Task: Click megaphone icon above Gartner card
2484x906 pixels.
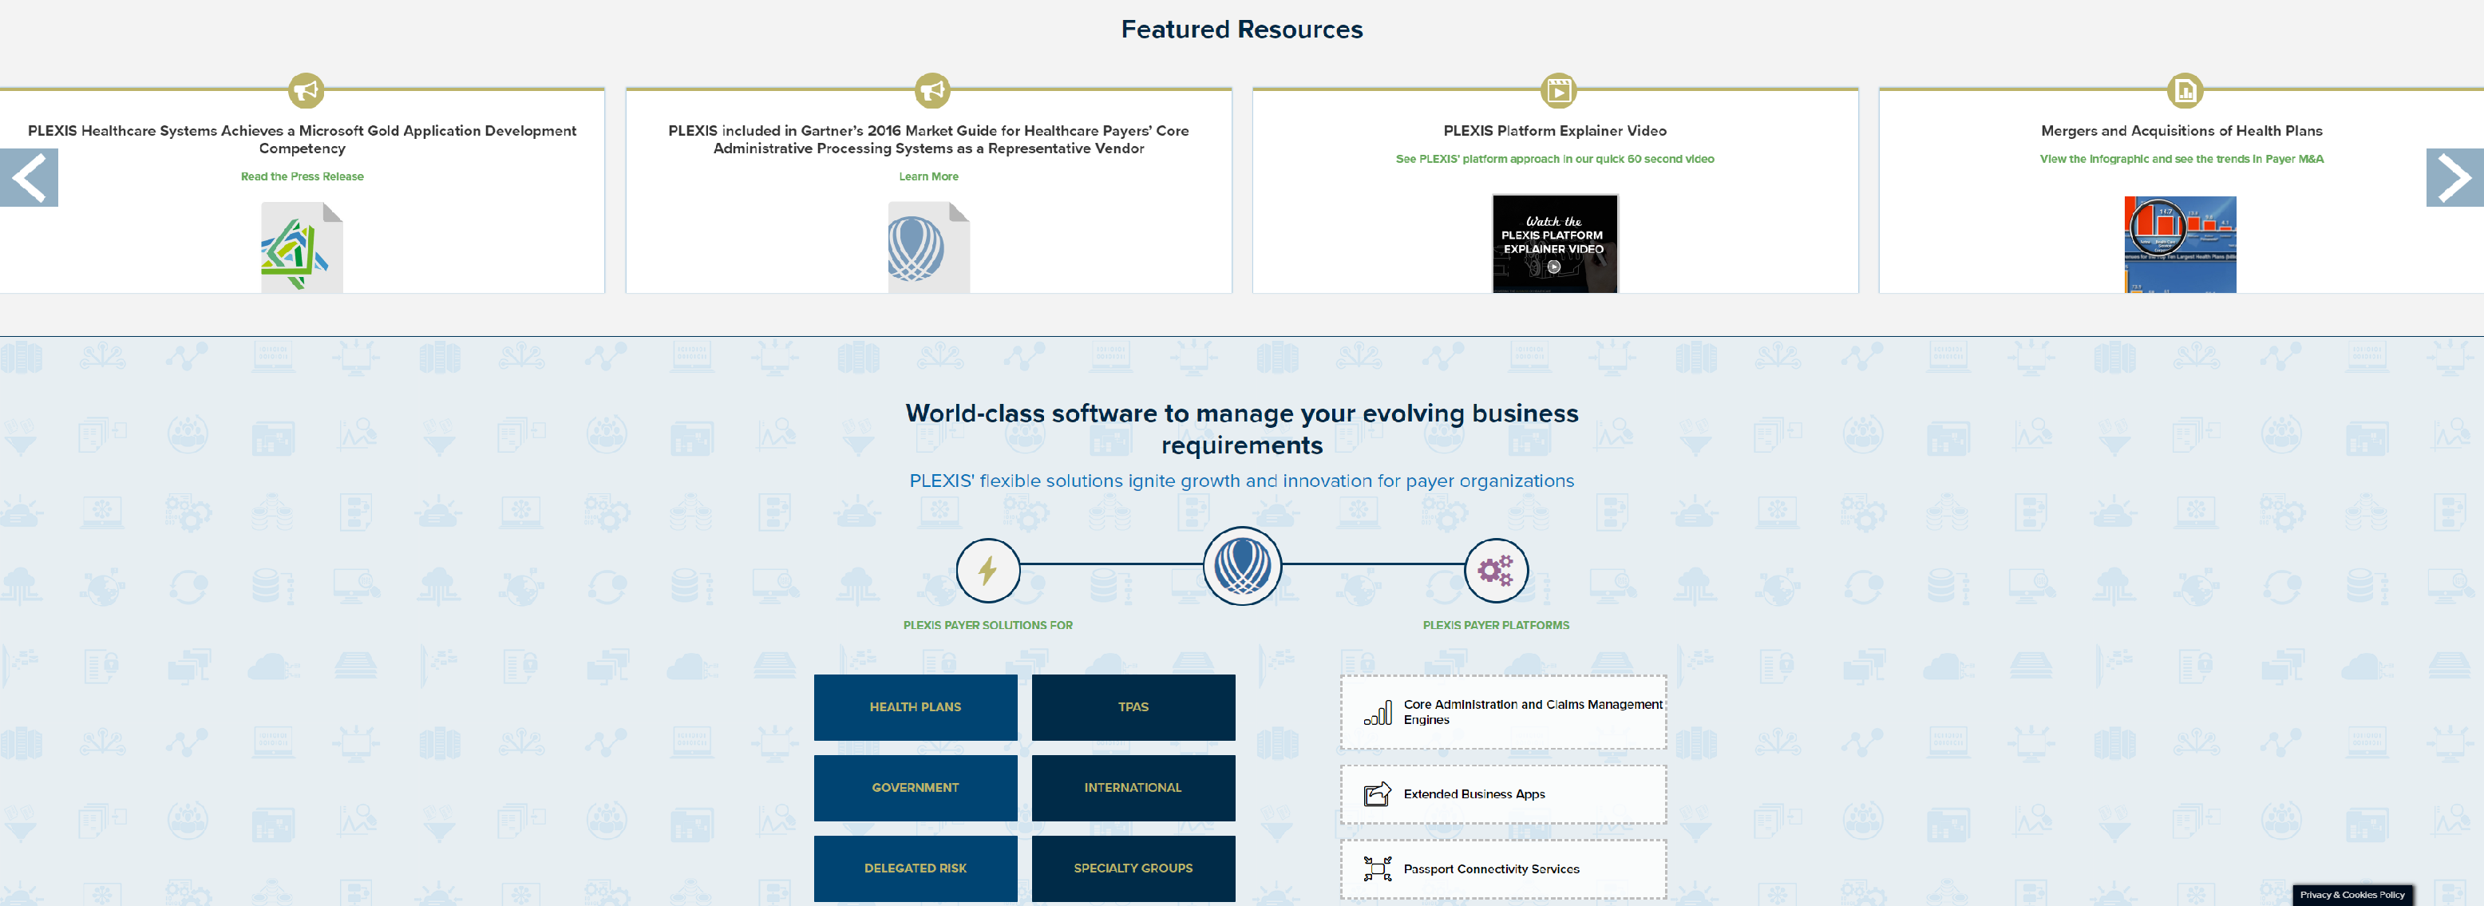Action: pyautogui.click(x=931, y=91)
